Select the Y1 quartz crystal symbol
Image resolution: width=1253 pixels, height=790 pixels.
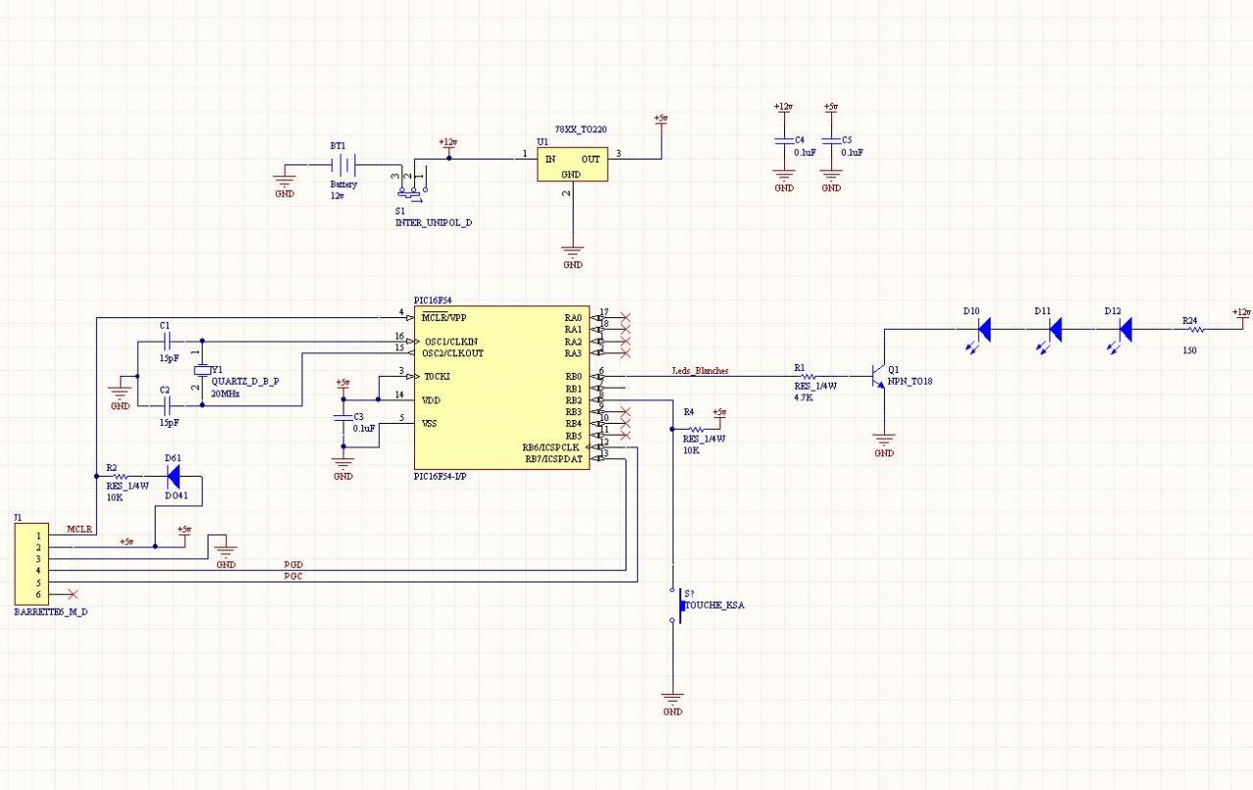point(202,371)
